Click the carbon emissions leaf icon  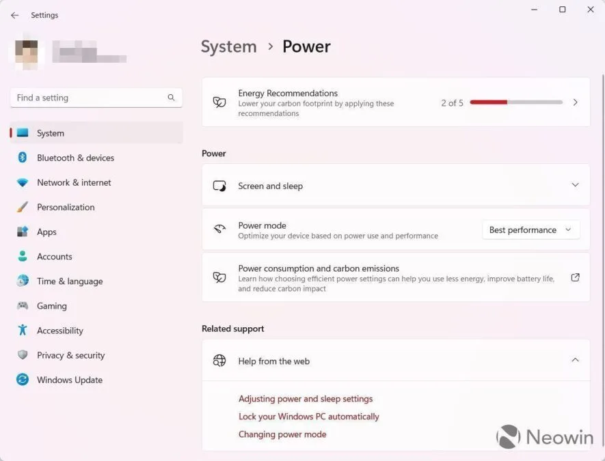[x=219, y=277]
